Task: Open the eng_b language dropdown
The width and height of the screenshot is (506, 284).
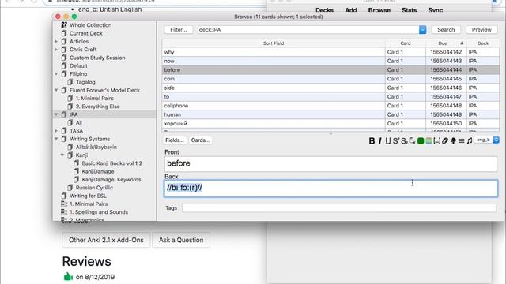Action: pos(487,140)
